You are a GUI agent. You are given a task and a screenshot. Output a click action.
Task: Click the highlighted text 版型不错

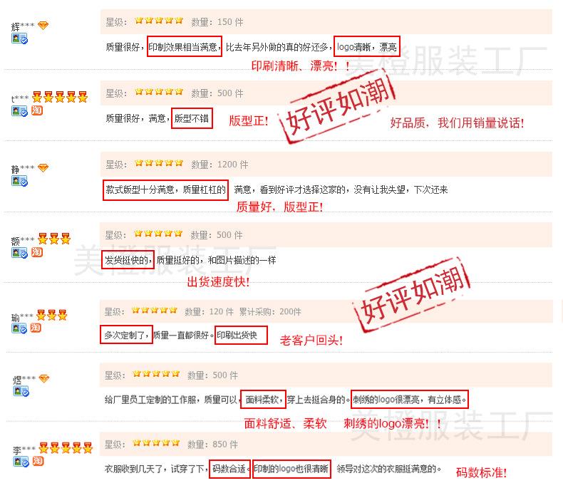[192, 118]
